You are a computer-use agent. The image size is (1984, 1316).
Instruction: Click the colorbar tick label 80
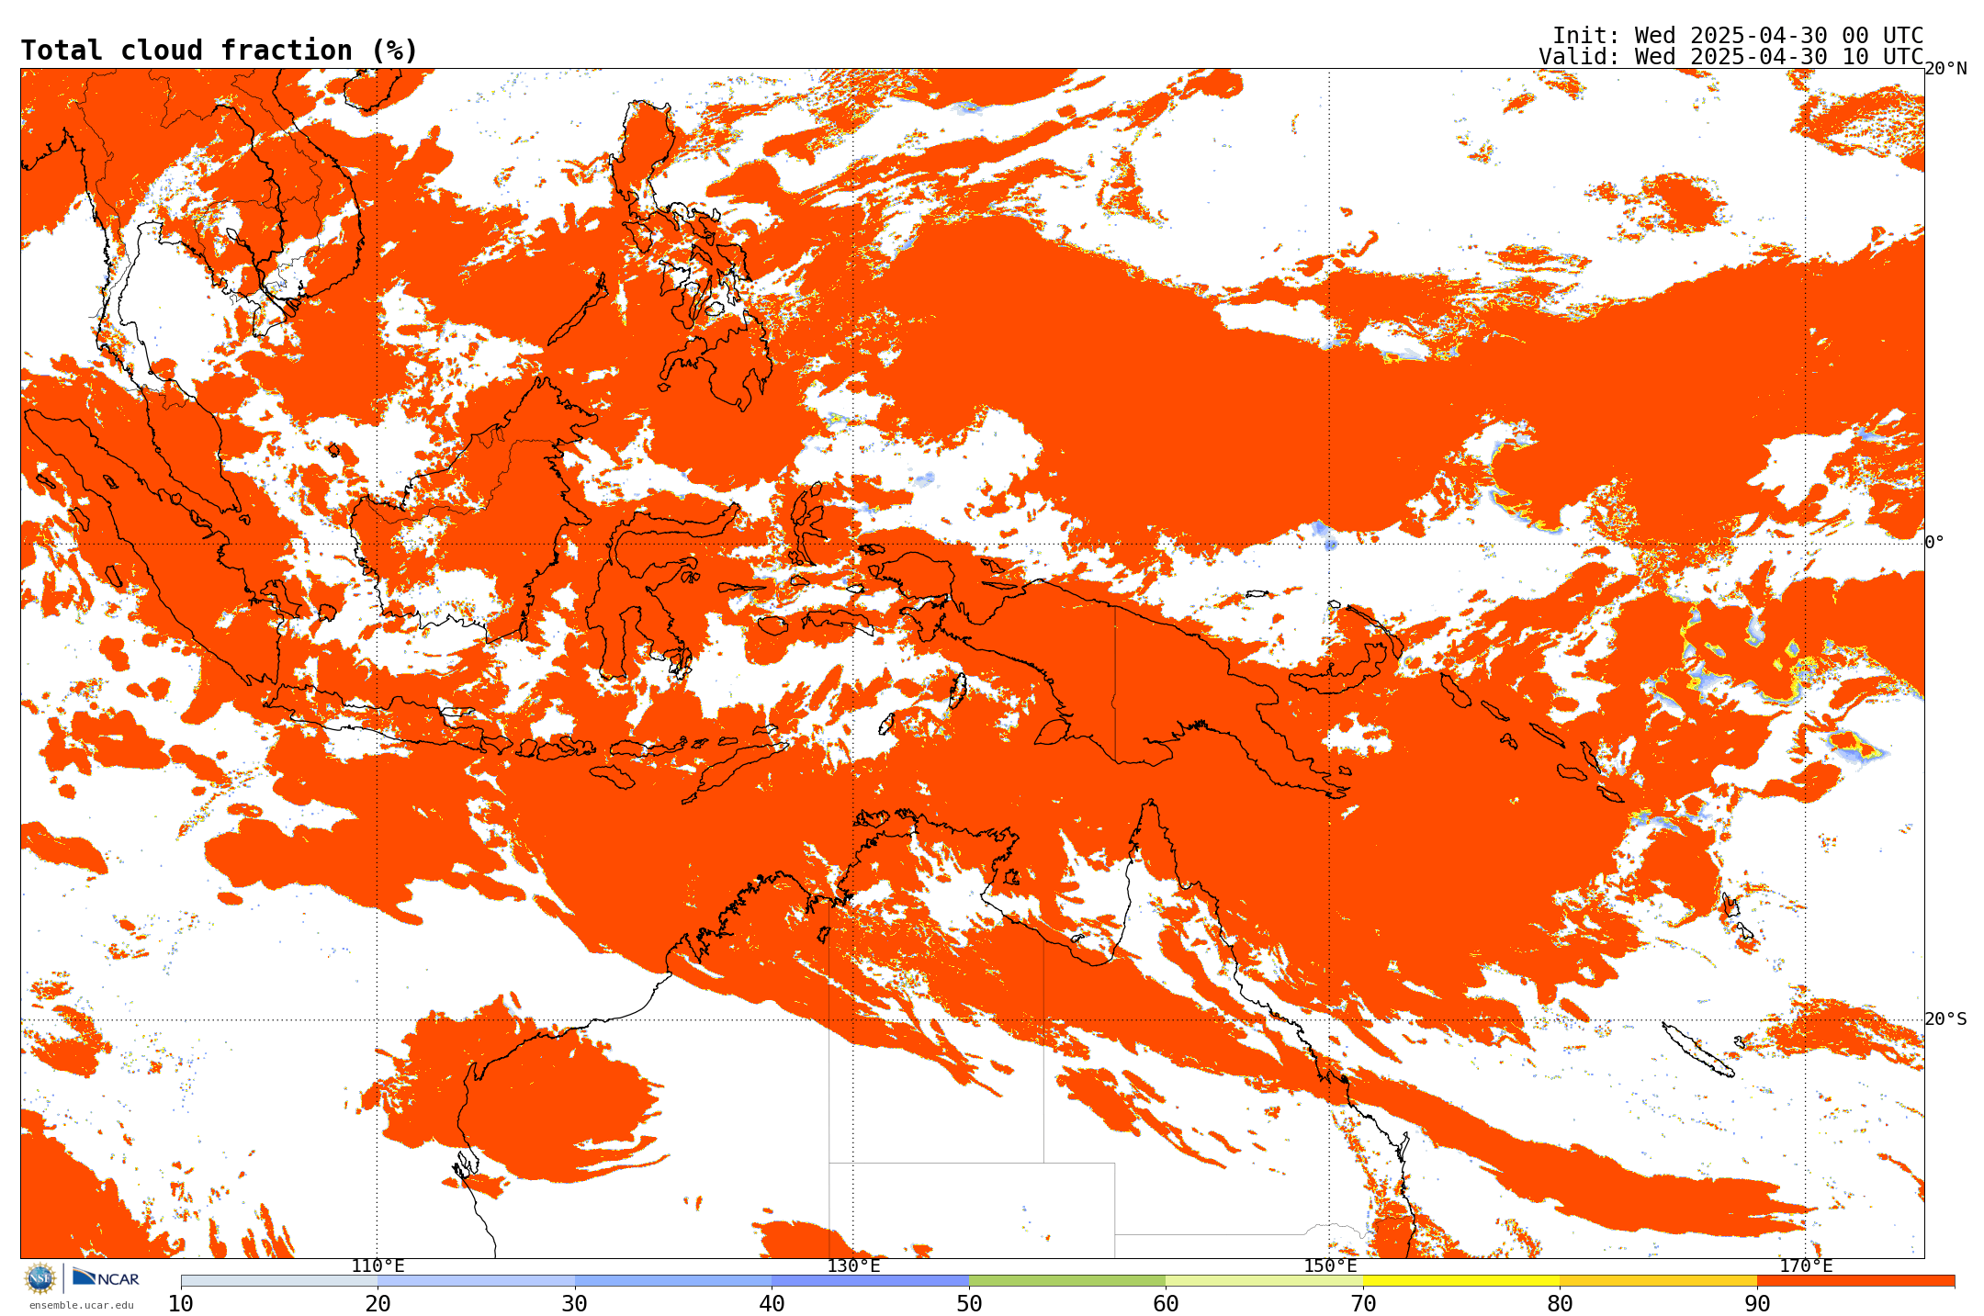click(x=1560, y=1303)
